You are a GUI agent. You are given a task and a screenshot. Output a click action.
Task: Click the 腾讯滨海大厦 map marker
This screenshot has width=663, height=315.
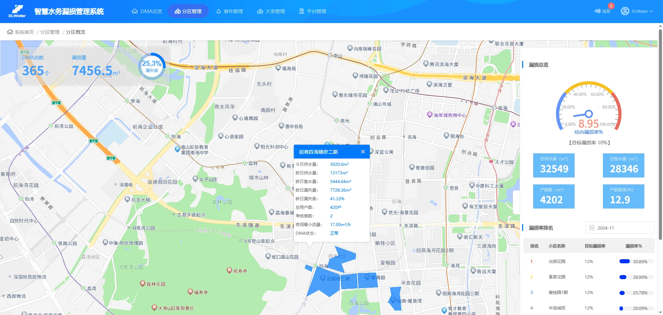click(426, 63)
